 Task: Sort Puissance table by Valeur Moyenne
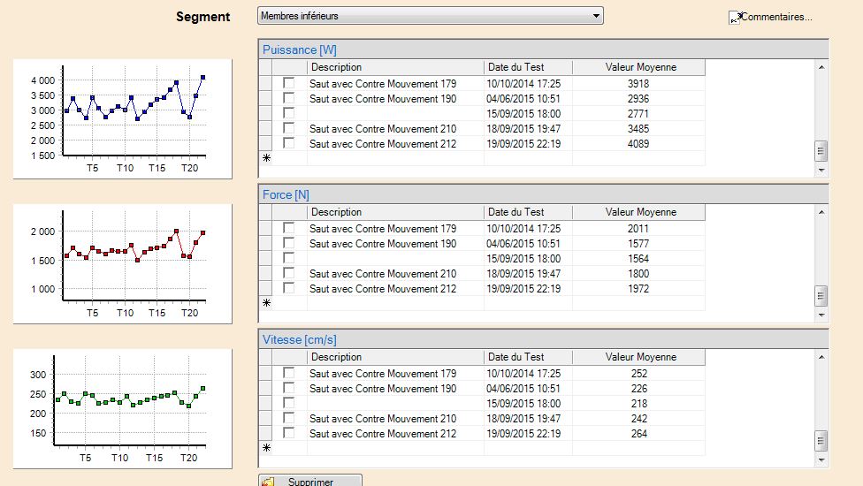[x=638, y=67]
